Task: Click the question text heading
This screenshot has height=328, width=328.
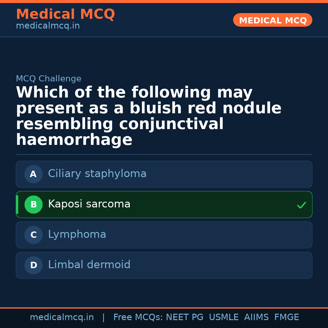Action: [149, 116]
